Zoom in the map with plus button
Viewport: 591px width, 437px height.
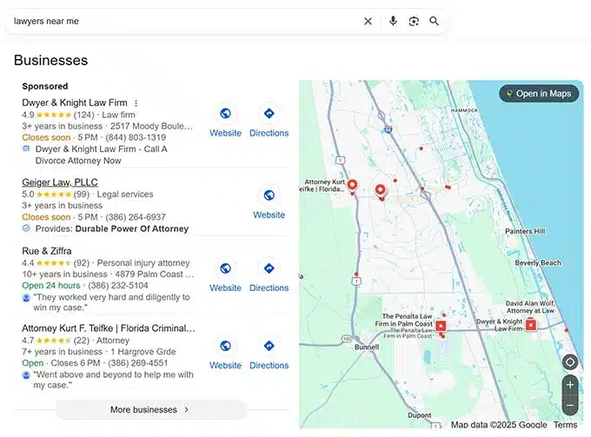point(570,385)
